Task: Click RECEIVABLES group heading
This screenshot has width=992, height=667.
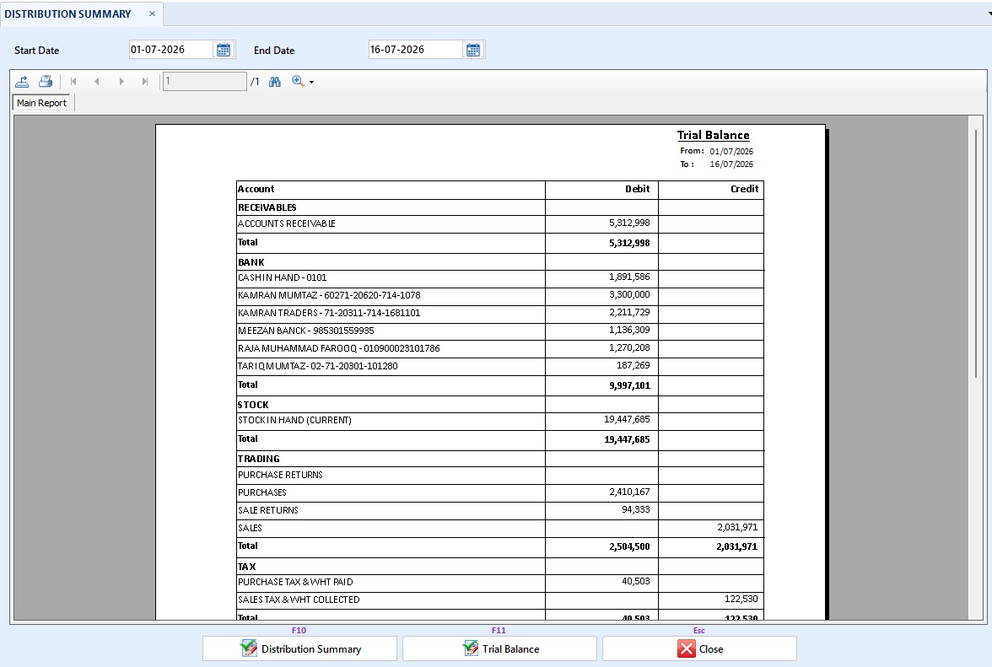Action: [x=267, y=207]
